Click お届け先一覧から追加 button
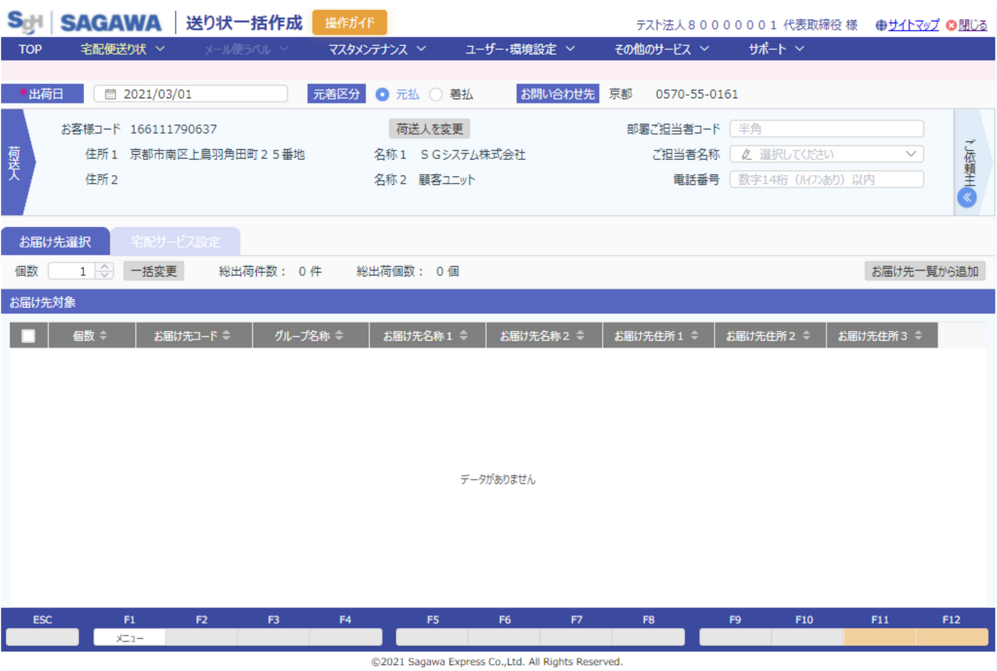997x671 pixels. click(x=925, y=271)
